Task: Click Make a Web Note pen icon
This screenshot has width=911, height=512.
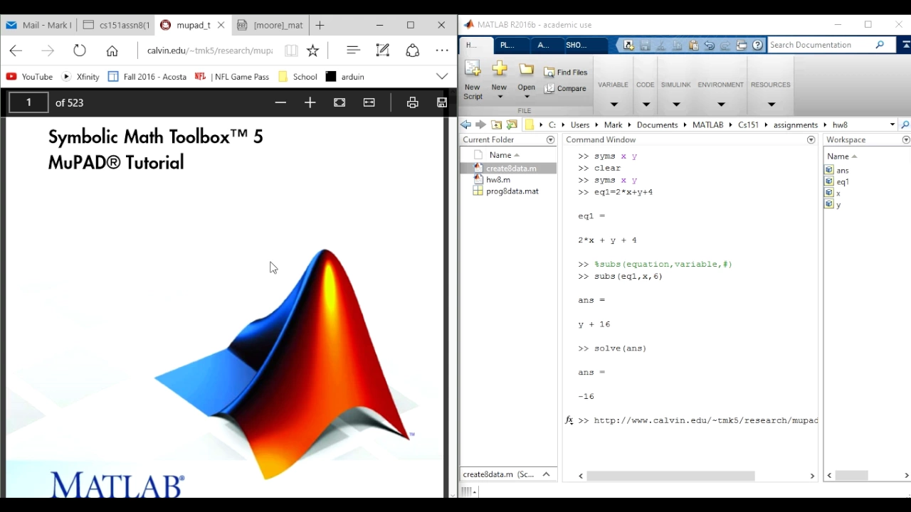Action: 383,50
